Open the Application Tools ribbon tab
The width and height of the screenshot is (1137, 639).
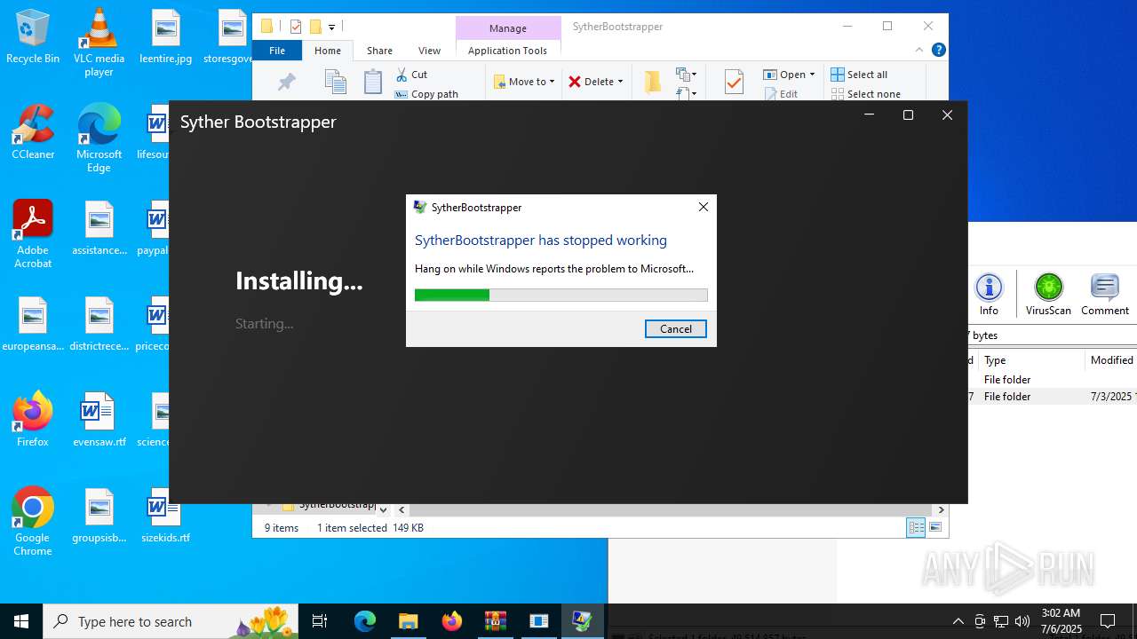(507, 51)
